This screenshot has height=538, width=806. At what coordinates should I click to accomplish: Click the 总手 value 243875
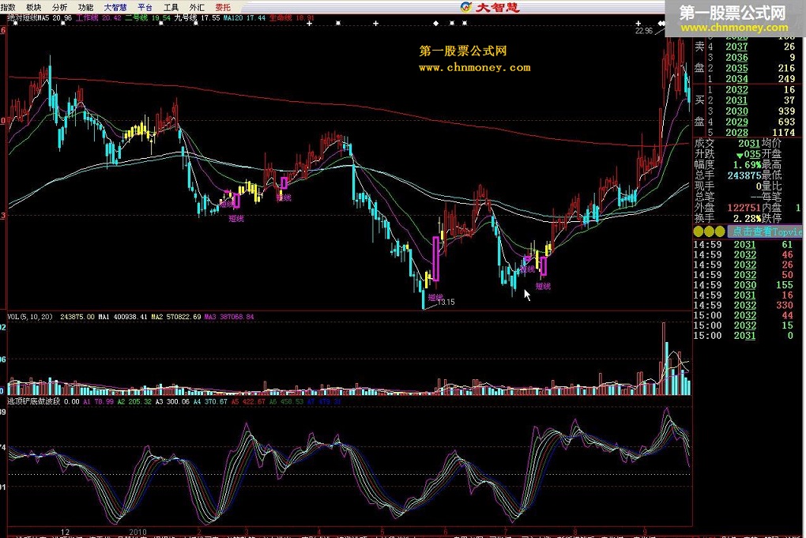[x=744, y=175]
